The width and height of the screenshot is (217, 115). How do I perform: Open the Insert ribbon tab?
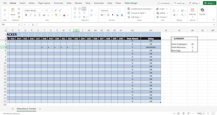[x=22, y=3]
